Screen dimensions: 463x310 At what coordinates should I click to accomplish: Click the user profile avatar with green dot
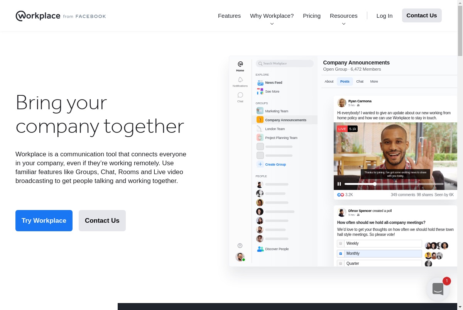pyautogui.click(x=240, y=257)
